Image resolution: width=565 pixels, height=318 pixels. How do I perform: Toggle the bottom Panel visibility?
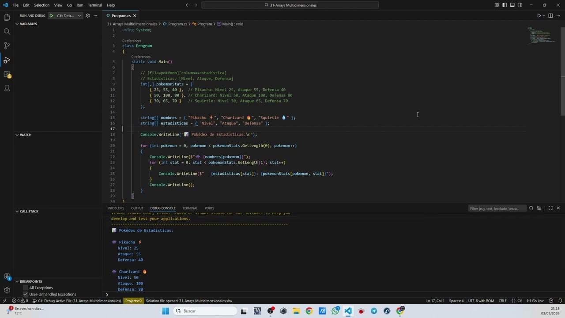click(512, 5)
